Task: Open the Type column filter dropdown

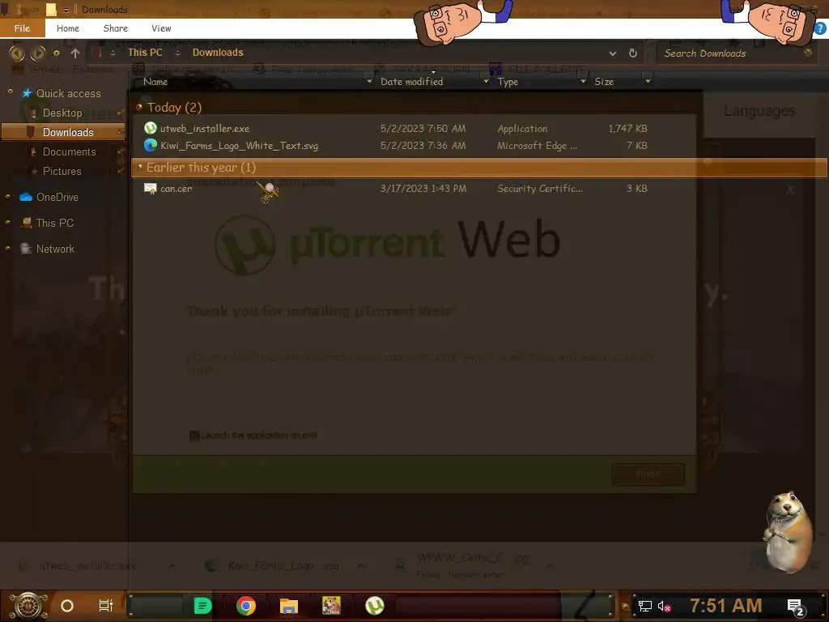Action: tap(583, 82)
